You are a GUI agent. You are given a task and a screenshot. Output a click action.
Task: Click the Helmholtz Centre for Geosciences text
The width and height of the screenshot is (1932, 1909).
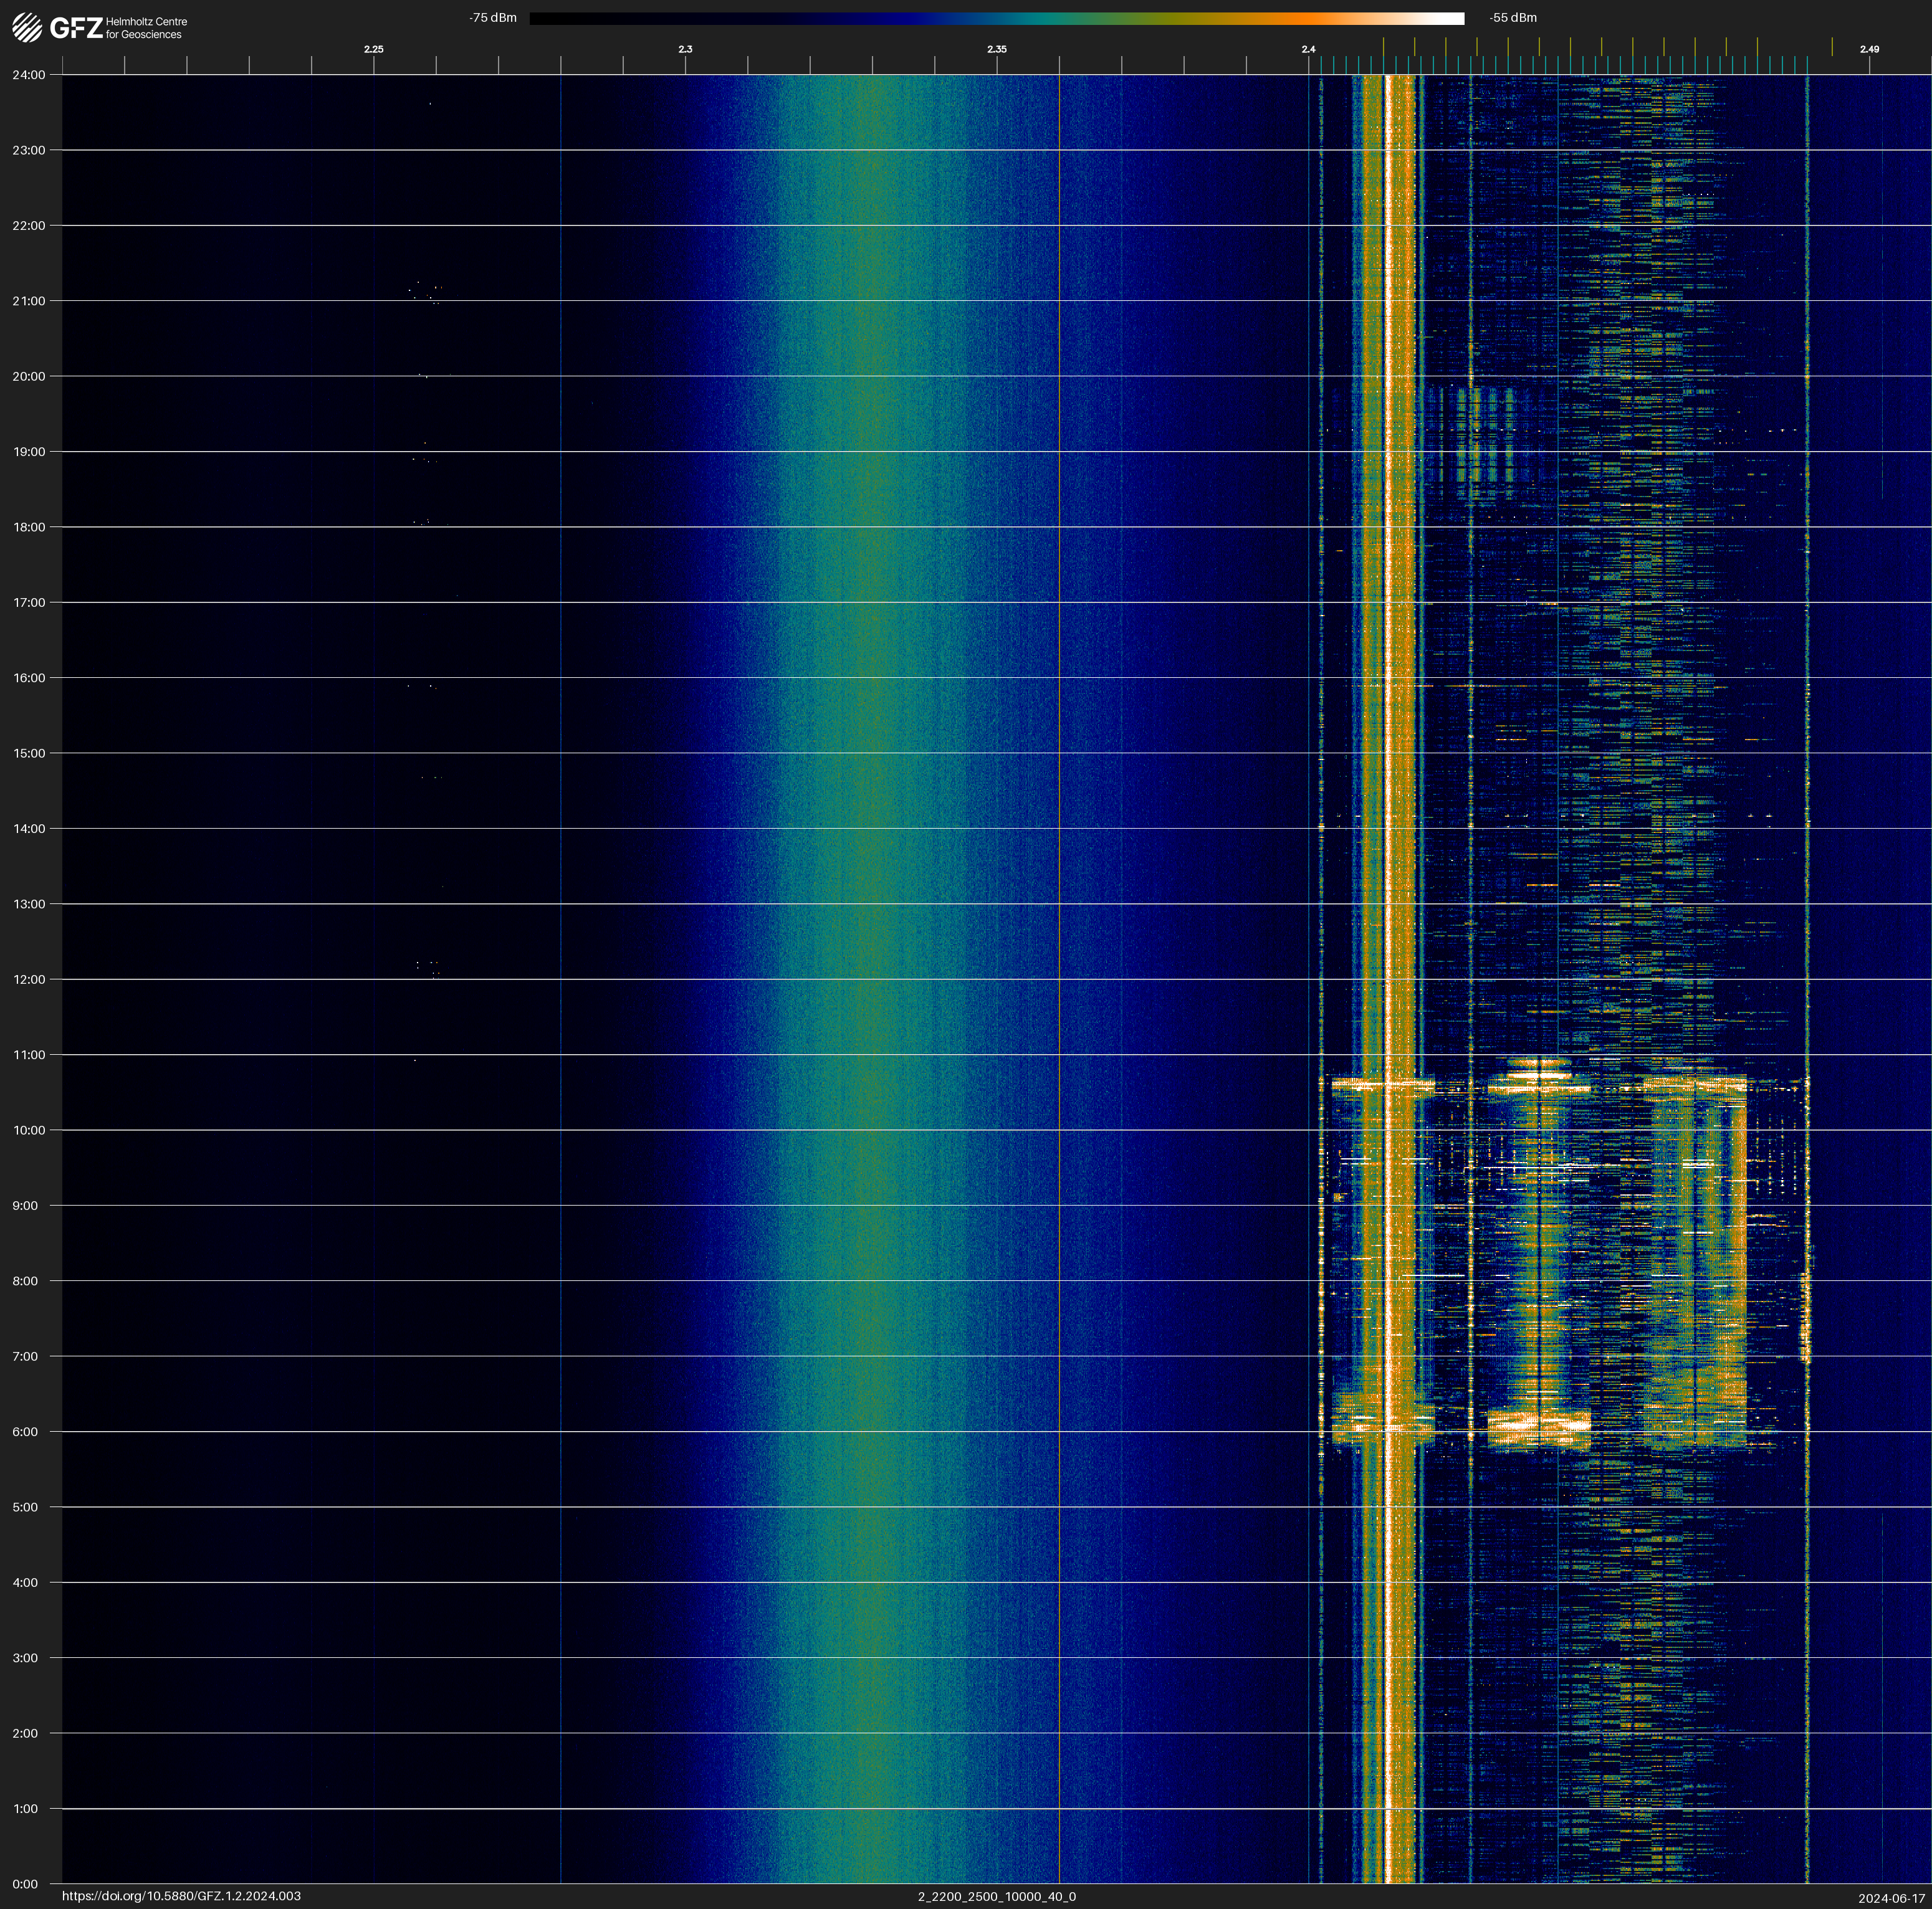(146, 28)
